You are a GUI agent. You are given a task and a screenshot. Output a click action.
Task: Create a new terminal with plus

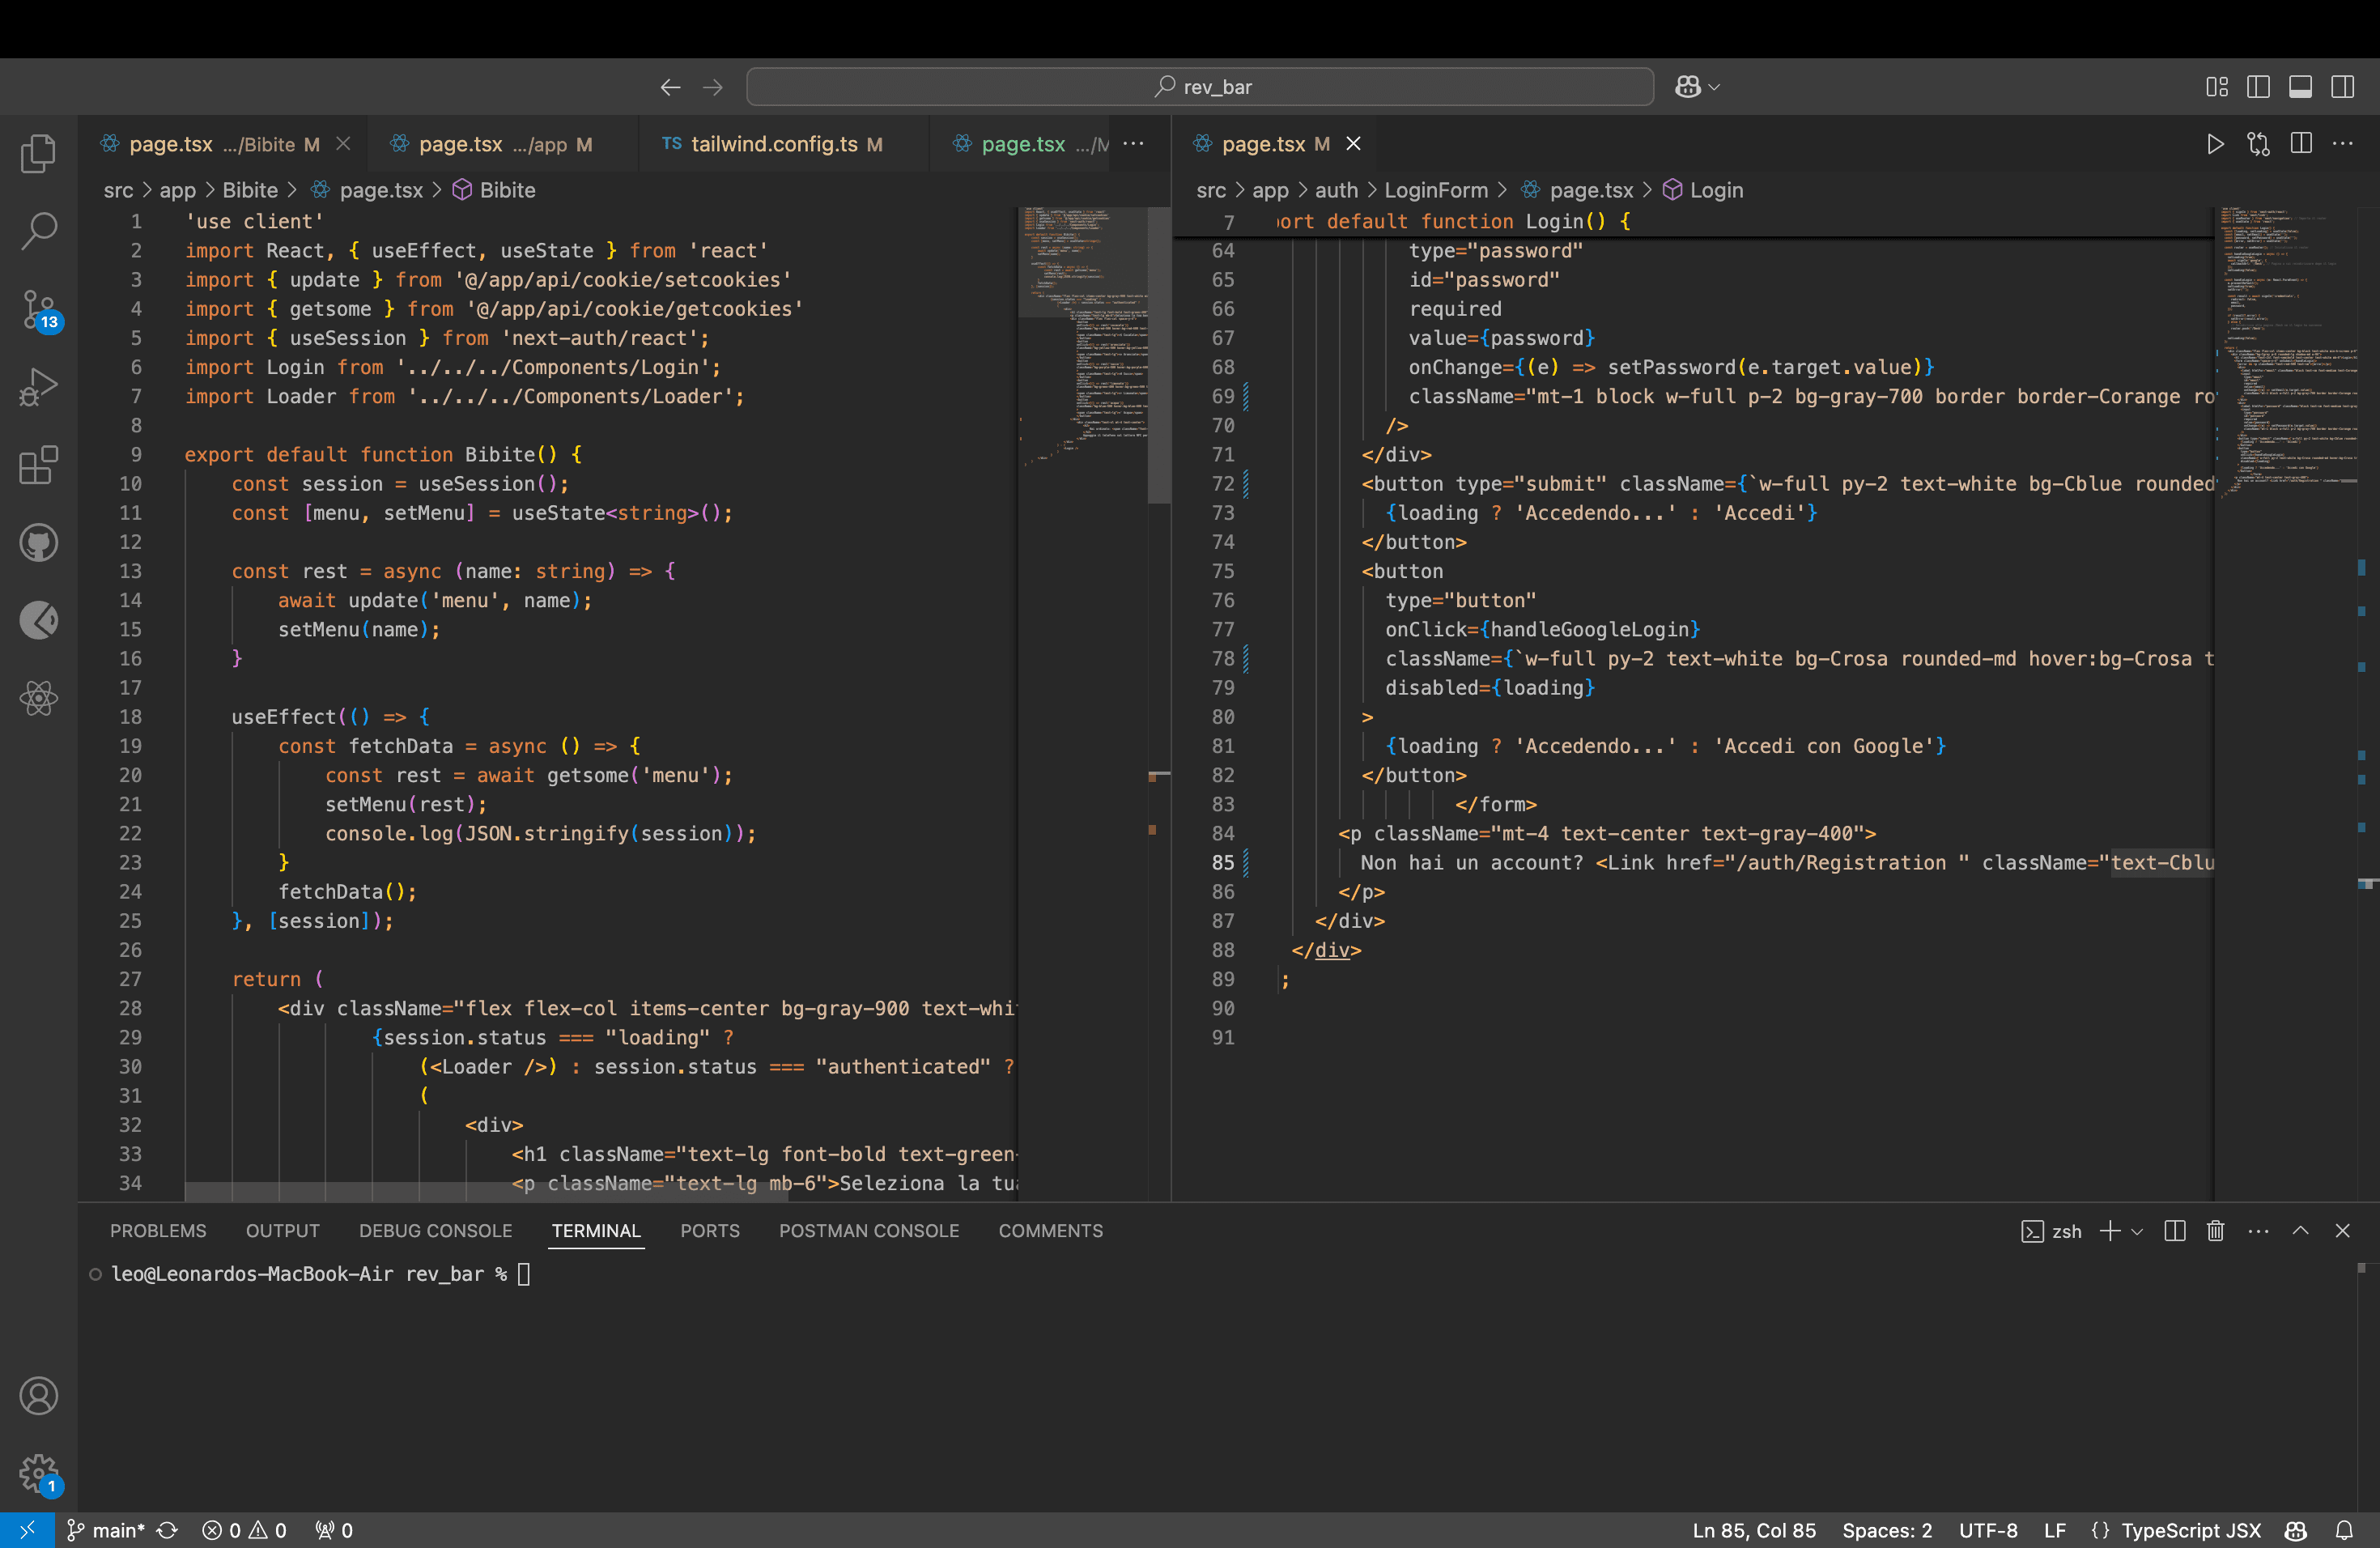pyautogui.click(x=2110, y=1231)
